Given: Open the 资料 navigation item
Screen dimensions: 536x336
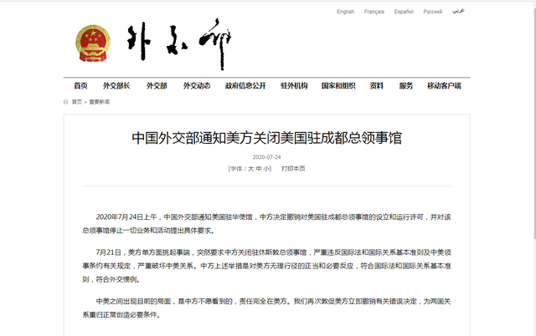Looking at the screenshot, I should (376, 85).
